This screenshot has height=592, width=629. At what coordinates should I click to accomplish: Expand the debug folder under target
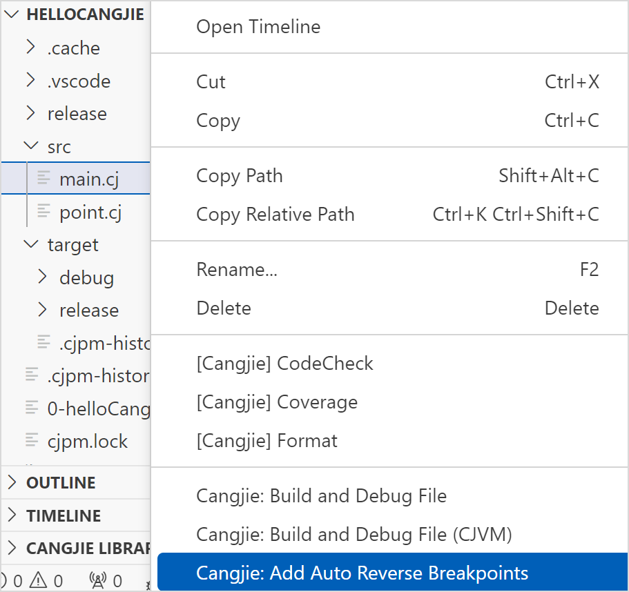point(42,277)
